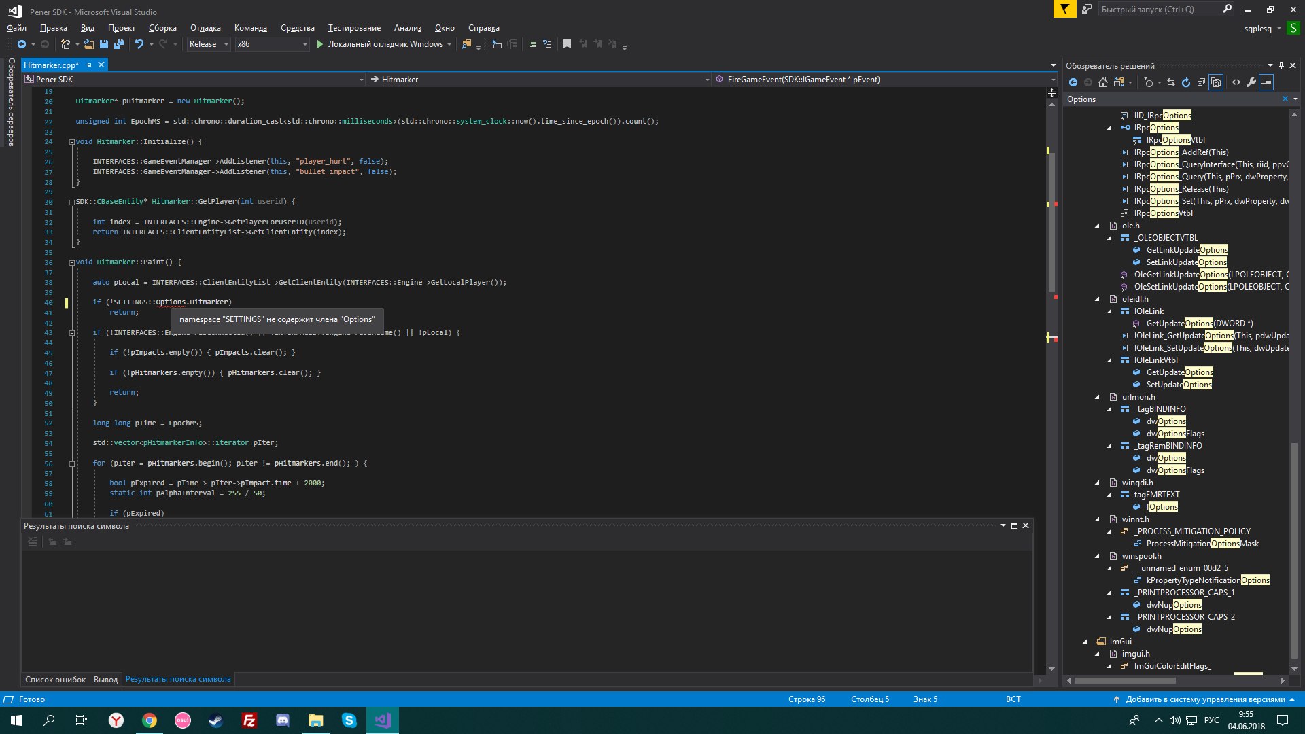Switch to Список ошибок tab
The image size is (1305, 734).
55,679
